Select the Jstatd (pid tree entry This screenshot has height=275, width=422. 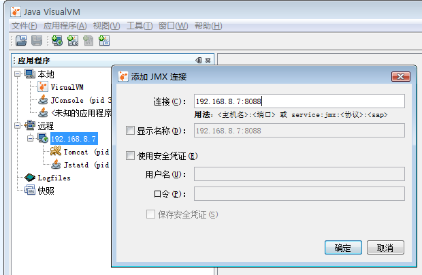(x=86, y=165)
